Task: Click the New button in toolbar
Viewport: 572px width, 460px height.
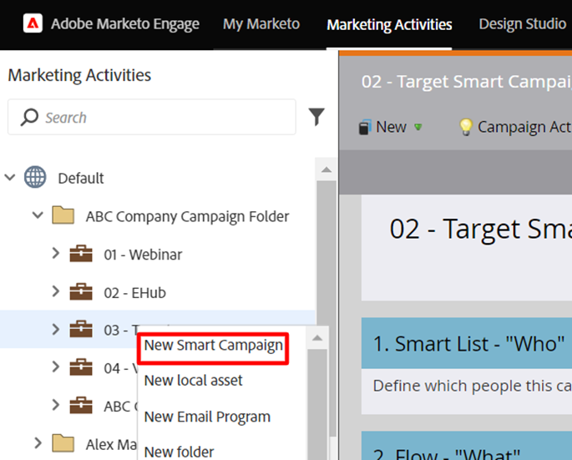Action: tap(390, 127)
